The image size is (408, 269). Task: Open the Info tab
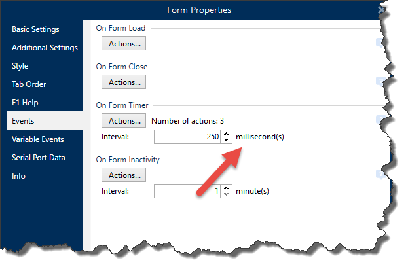pos(18,176)
